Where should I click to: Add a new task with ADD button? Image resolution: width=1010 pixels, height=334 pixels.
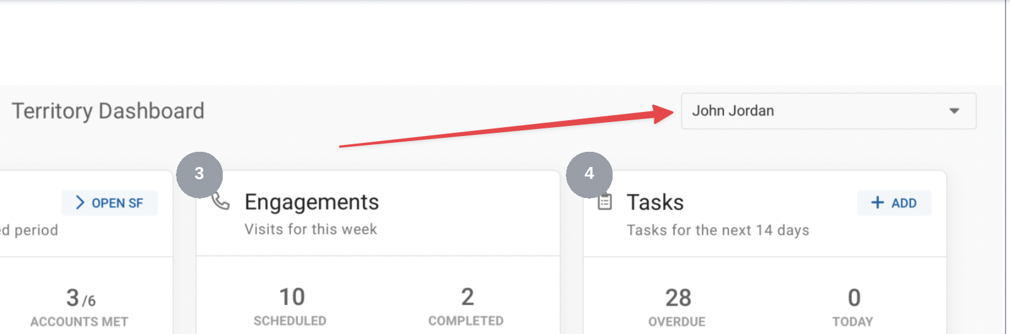click(x=894, y=203)
